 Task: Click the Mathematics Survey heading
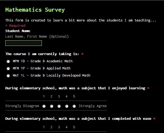pos(35,10)
